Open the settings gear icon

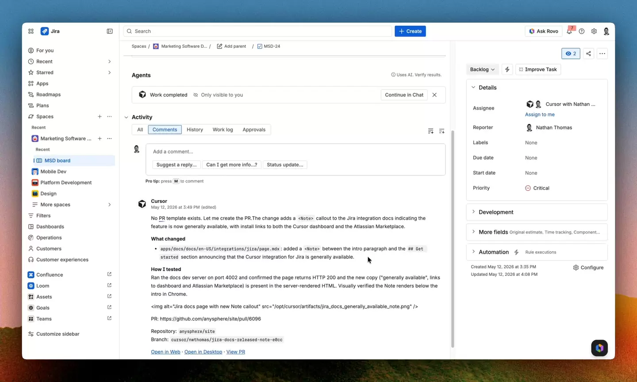click(594, 31)
